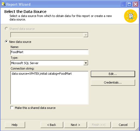This screenshot has height=131, width=140.
Task: Click the Name field containing FoodMart
Action: click(49, 52)
